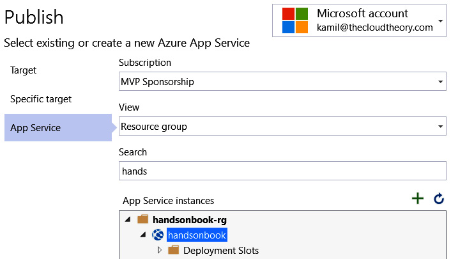Select the Deployment Slots item
This screenshot has height=259, width=451.
click(x=221, y=250)
